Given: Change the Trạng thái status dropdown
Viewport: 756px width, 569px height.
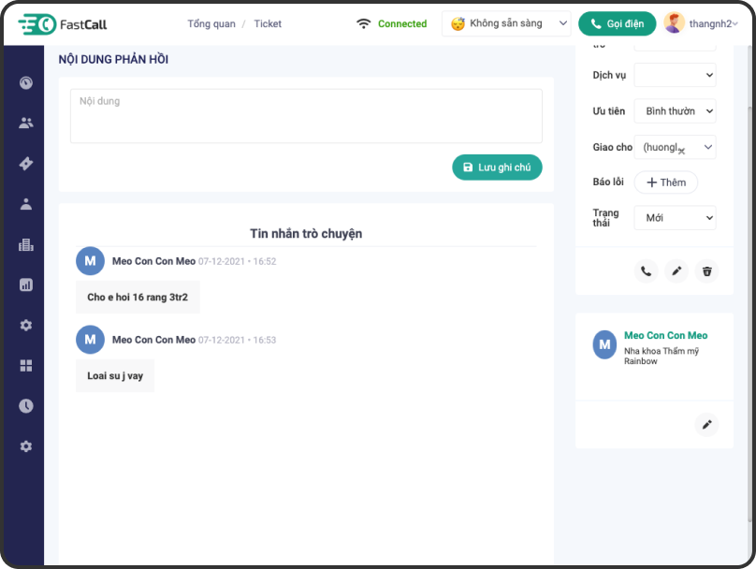Looking at the screenshot, I should 675,217.
